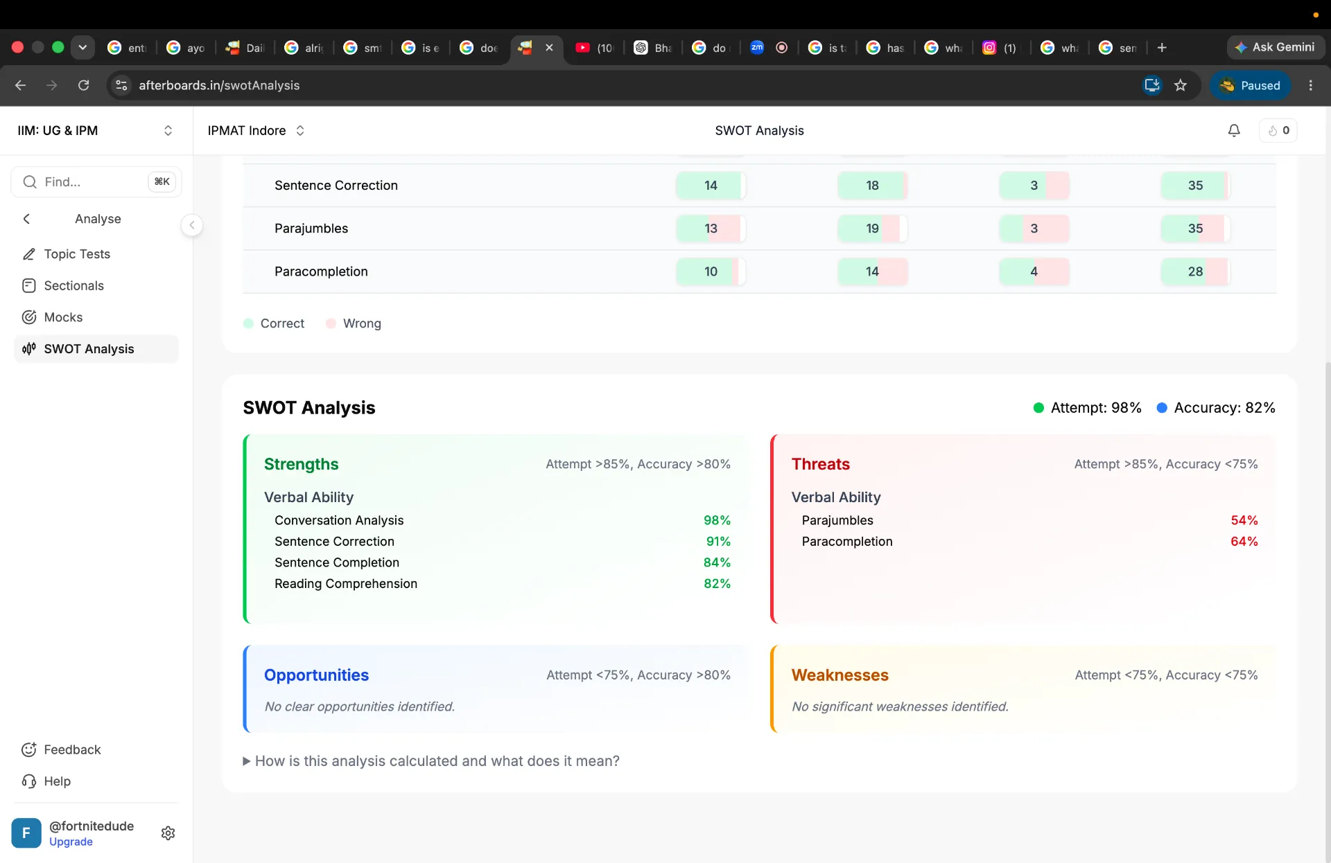The image size is (1331, 863).
Task: Click the Upgrade link
Action: click(71, 842)
